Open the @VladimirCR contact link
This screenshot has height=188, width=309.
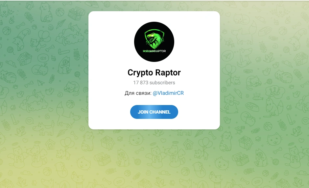click(168, 93)
